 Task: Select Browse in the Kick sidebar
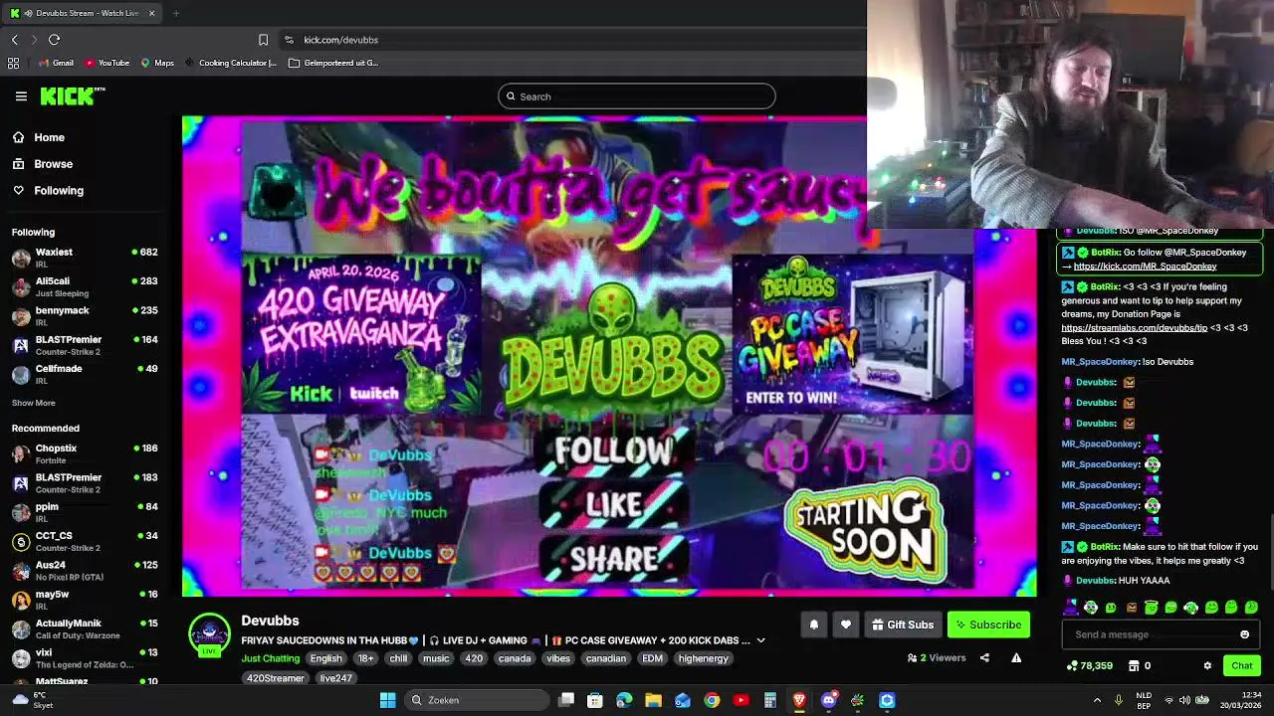pyautogui.click(x=42, y=164)
